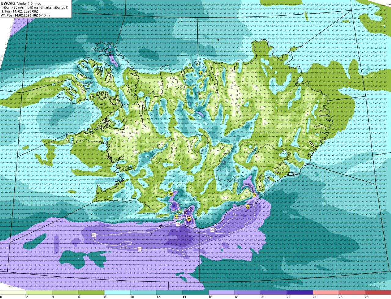Screen dimensions: 391x299
Task: Select the 6–8 m/s olive green swatch
Action: (x=91, y=292)
